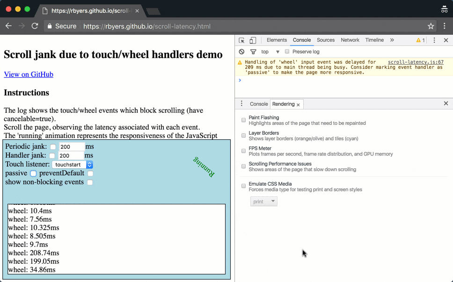Click the back navigation arrow
Image resolution: width=453 pixels, height=282 pixels.
click(8, 26)
